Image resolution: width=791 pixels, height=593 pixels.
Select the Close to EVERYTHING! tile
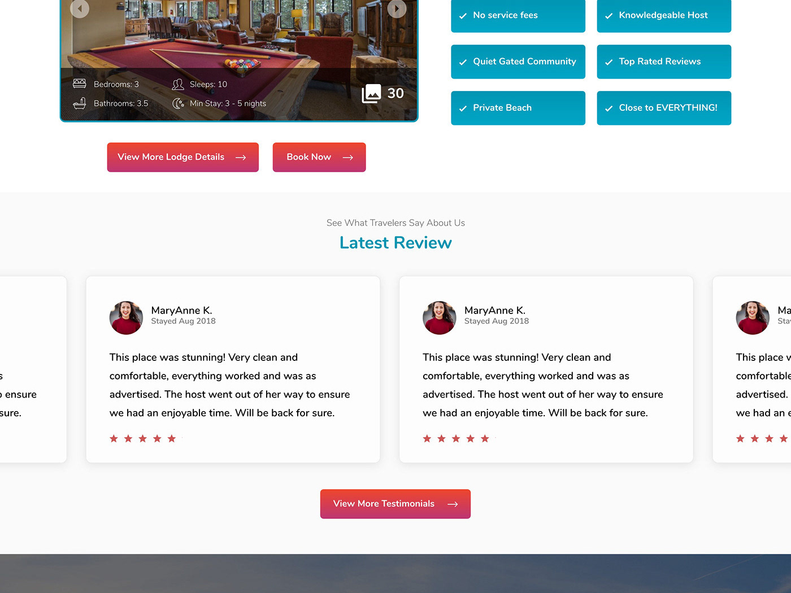tap(664, 108)
